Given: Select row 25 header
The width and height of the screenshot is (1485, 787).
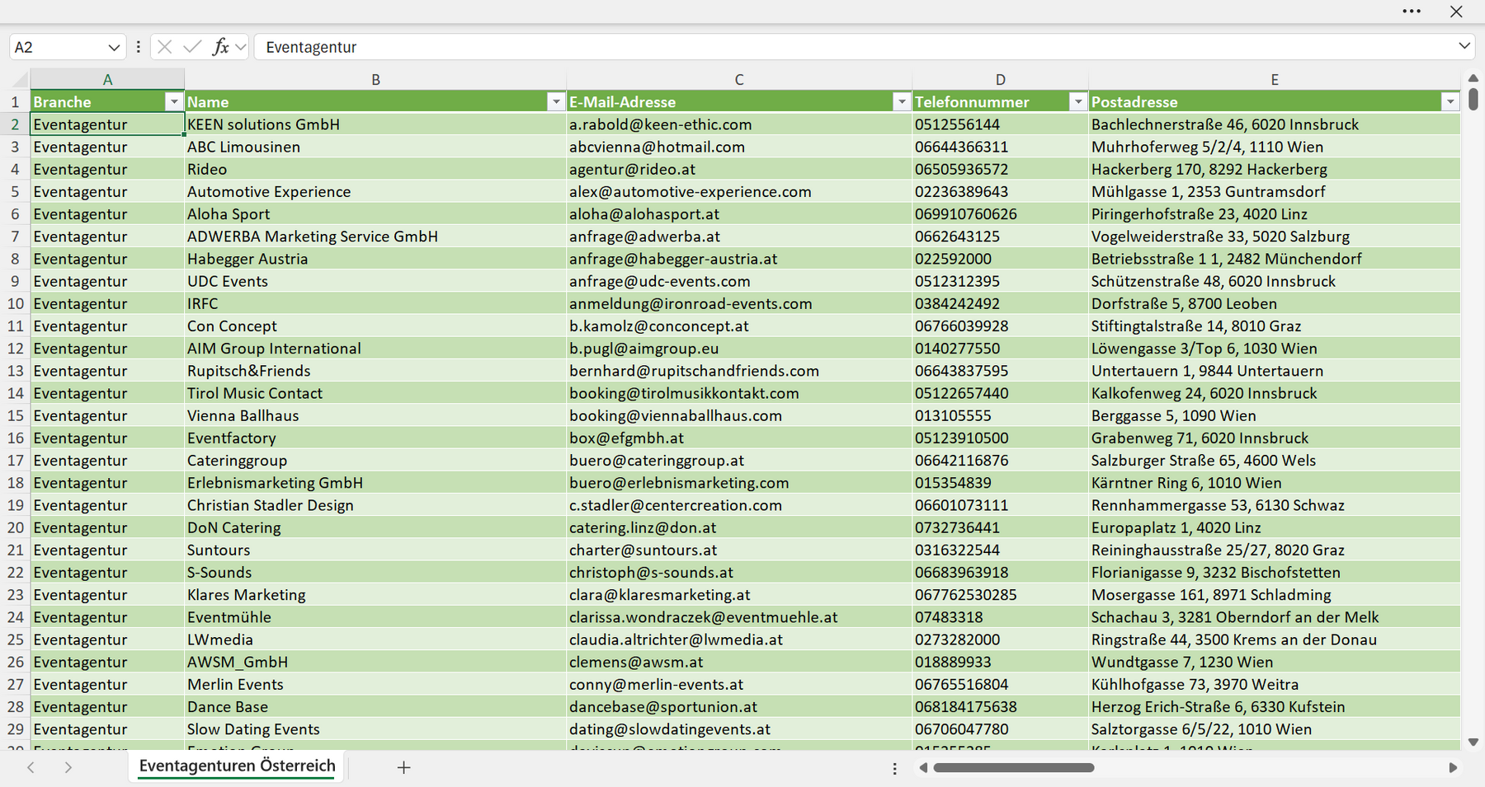Looking at the screenshot, I should (15, 639).
